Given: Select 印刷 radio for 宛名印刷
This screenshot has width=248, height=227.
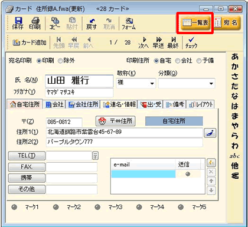Looking at the screenshot, I should point(39,61).
